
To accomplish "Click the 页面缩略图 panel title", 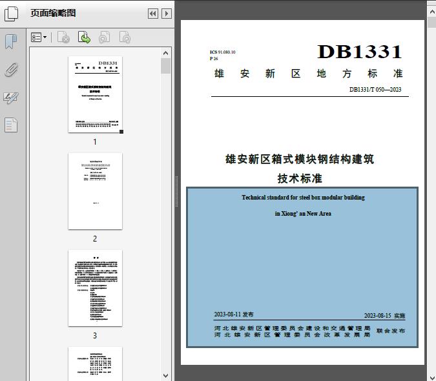I will point(53,13).
